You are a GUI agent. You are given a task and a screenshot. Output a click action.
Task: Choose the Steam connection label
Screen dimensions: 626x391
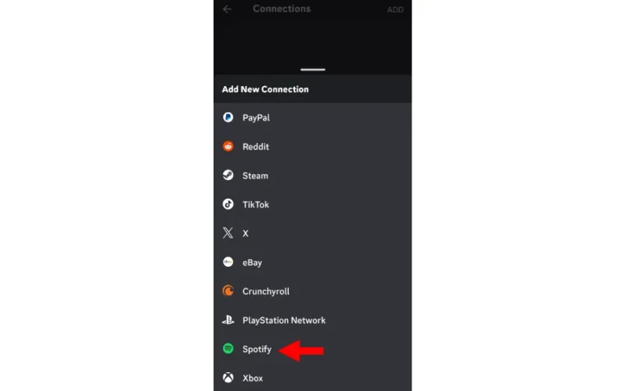tap(255, 175)
